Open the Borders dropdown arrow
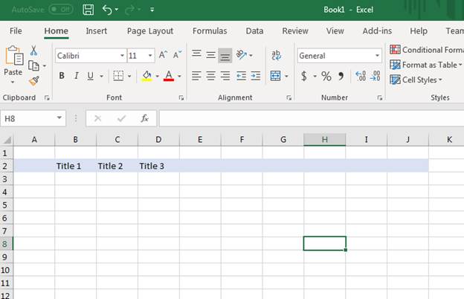This screenshot has height=299, width=464. tap(129, 77)
